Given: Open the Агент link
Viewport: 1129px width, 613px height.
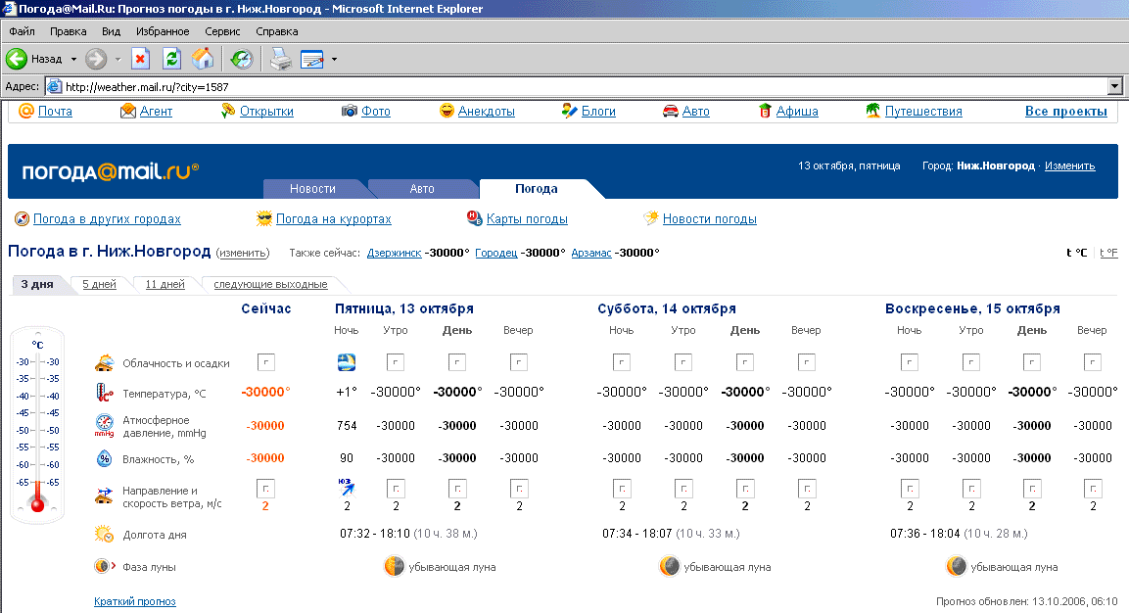Looking at the screenshot, I should point(157,111).
